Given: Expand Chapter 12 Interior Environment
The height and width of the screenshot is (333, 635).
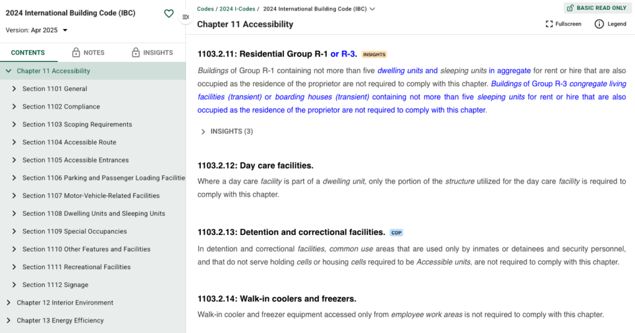Looking at the screenshot, I should (9, 303).
